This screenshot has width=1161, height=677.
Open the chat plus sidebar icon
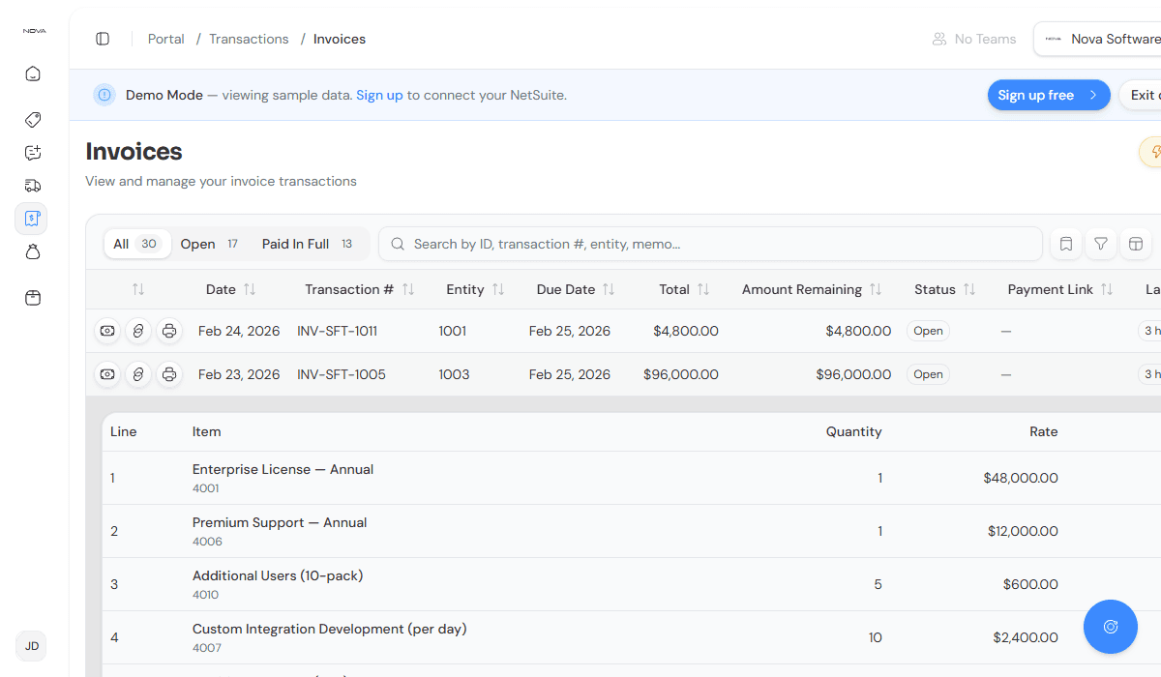(33, 153)
